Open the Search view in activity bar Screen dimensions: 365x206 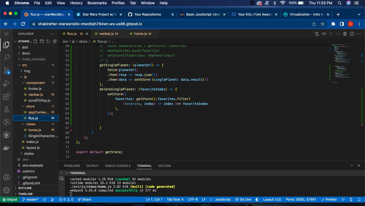pyautogui.click(x=6, y=58)
